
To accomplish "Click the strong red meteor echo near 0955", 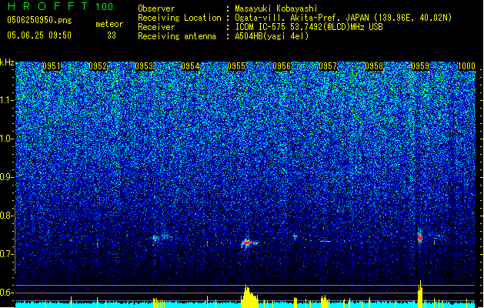I will (x=249, y=243).
